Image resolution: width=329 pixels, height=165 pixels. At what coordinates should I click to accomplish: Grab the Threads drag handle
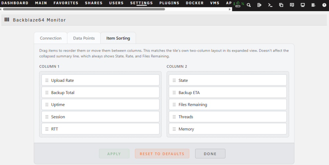click(x=174, y=117)
